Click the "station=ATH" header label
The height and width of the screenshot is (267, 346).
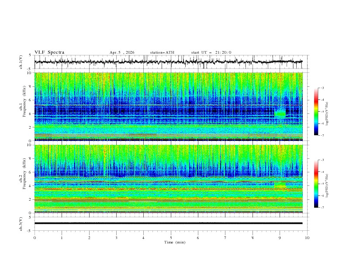pos(162,52)
